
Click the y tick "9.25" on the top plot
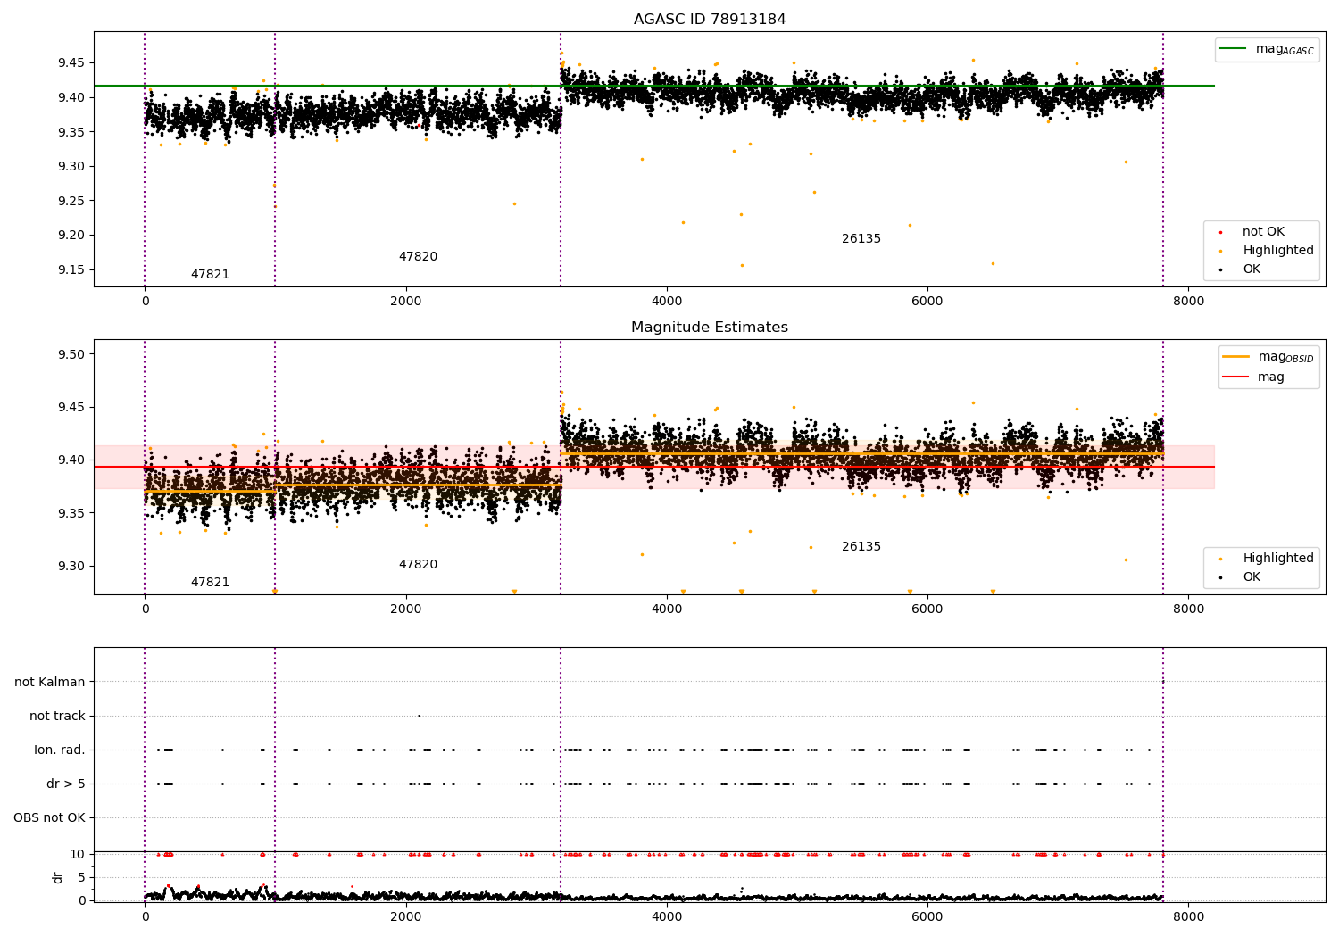(71, 202)
